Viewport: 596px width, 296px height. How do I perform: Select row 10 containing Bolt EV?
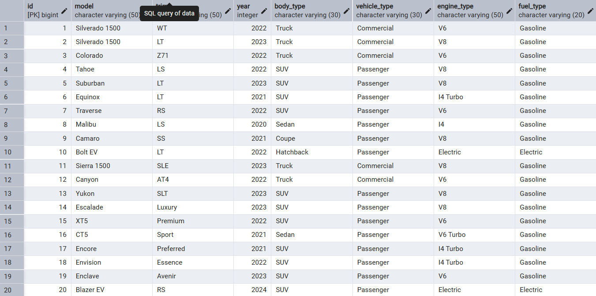[x=12, y=152]
